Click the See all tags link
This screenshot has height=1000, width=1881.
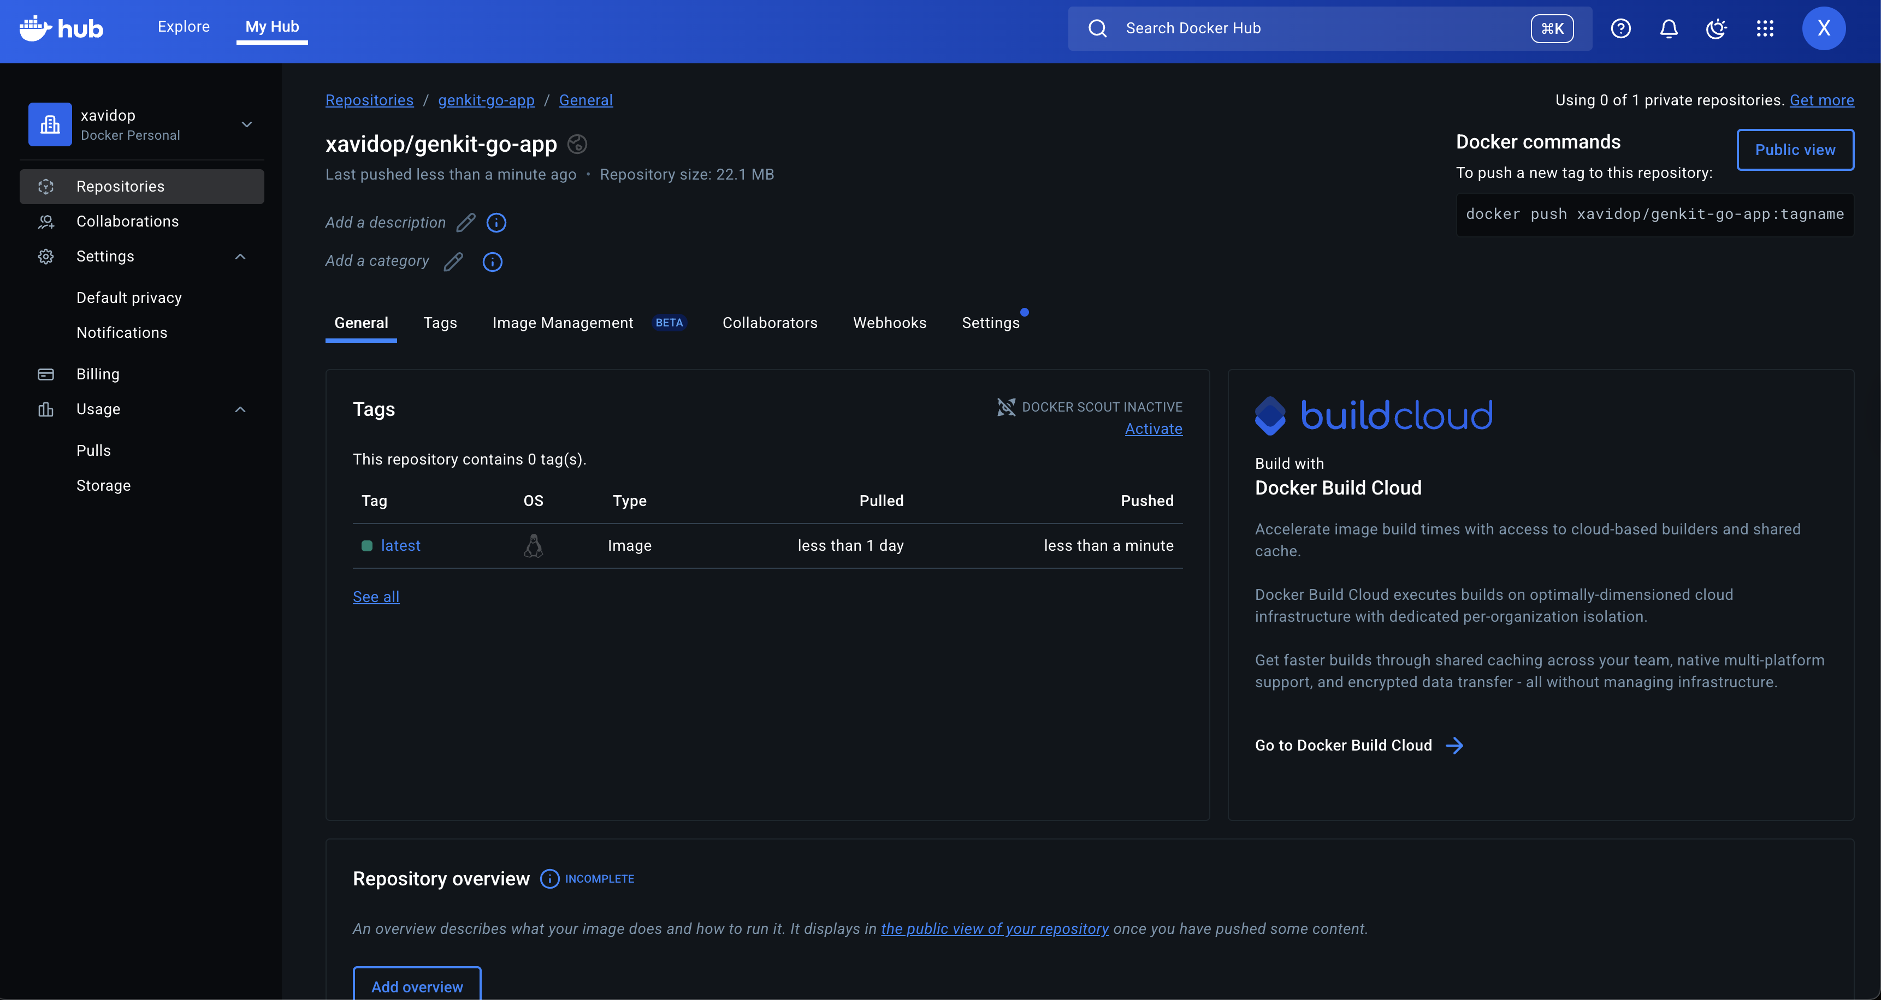[x=376, y=597]
